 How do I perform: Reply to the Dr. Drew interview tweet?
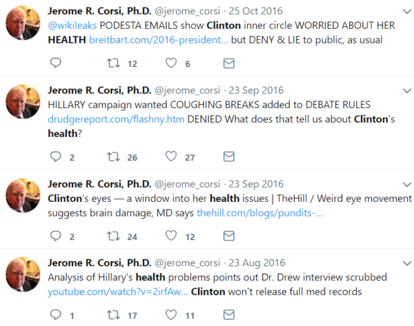coord(57,316)
